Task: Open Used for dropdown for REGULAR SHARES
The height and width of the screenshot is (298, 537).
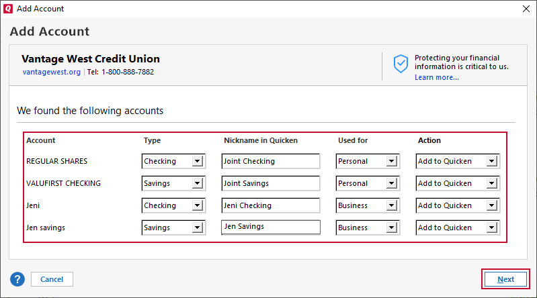Action: [392, 161]
